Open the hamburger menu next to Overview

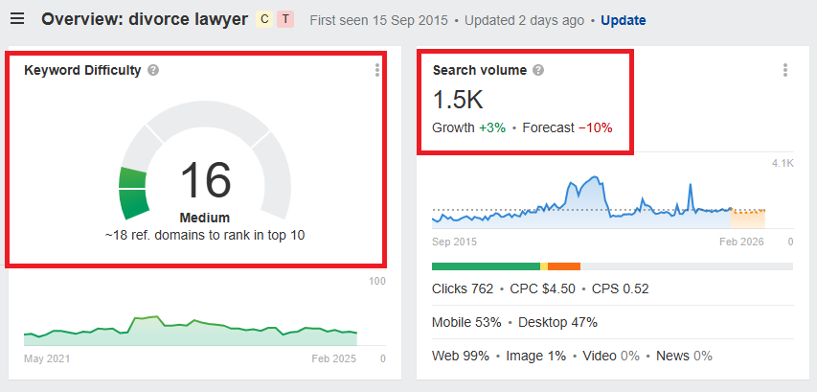[17, 19]
